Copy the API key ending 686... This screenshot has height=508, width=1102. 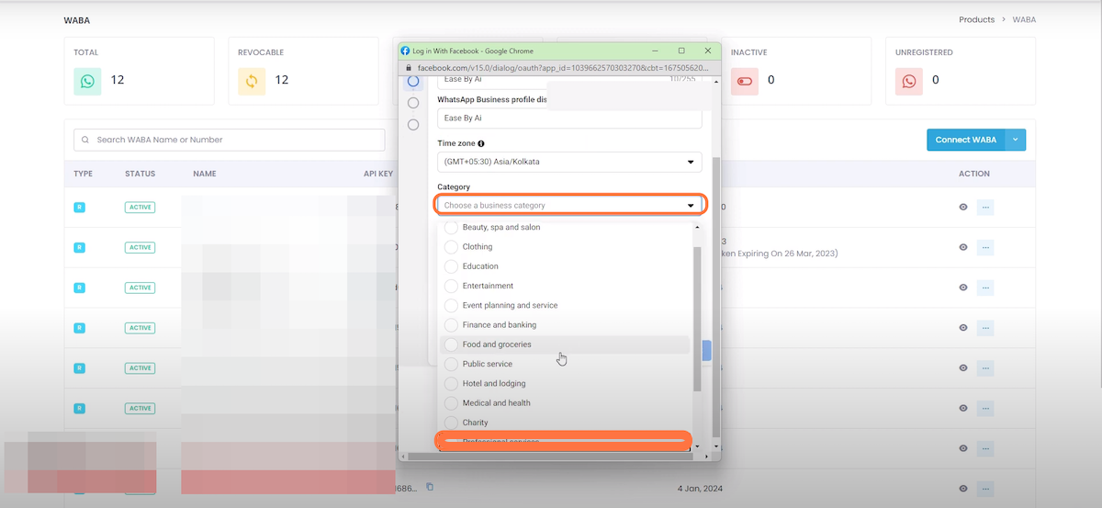tap(429, 487)
